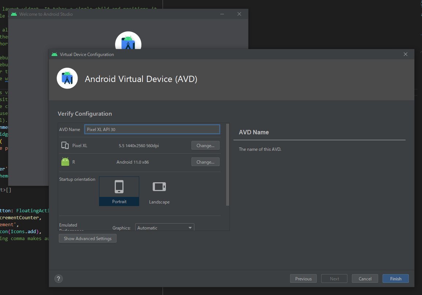Click Android Studio logo in Welcome window
The height and width of the screenshot is (295, 422).
coord(128,41)
